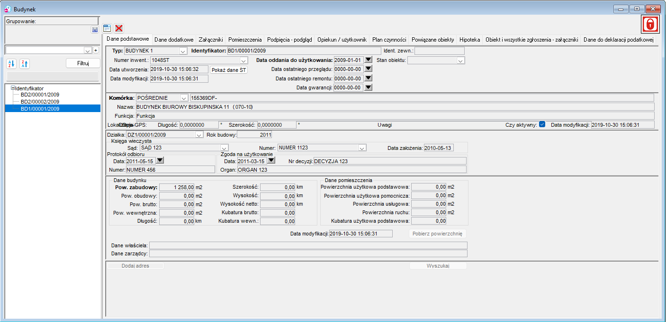Open calendar for Data ostatniego remontu
The width and height of the screenshot is (666, 322).
[x=368, y=78]
